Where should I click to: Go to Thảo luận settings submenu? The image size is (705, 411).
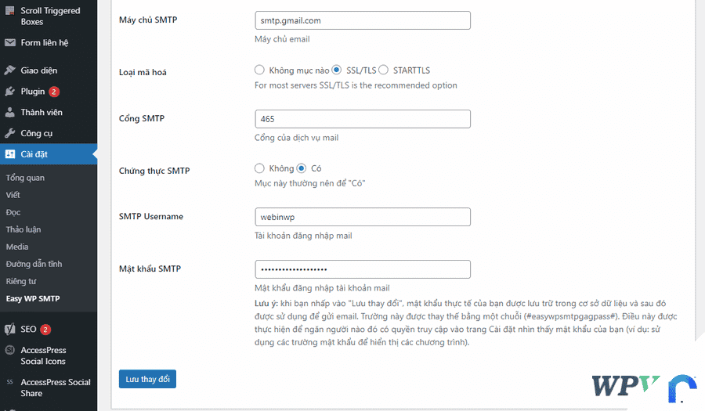23,229
